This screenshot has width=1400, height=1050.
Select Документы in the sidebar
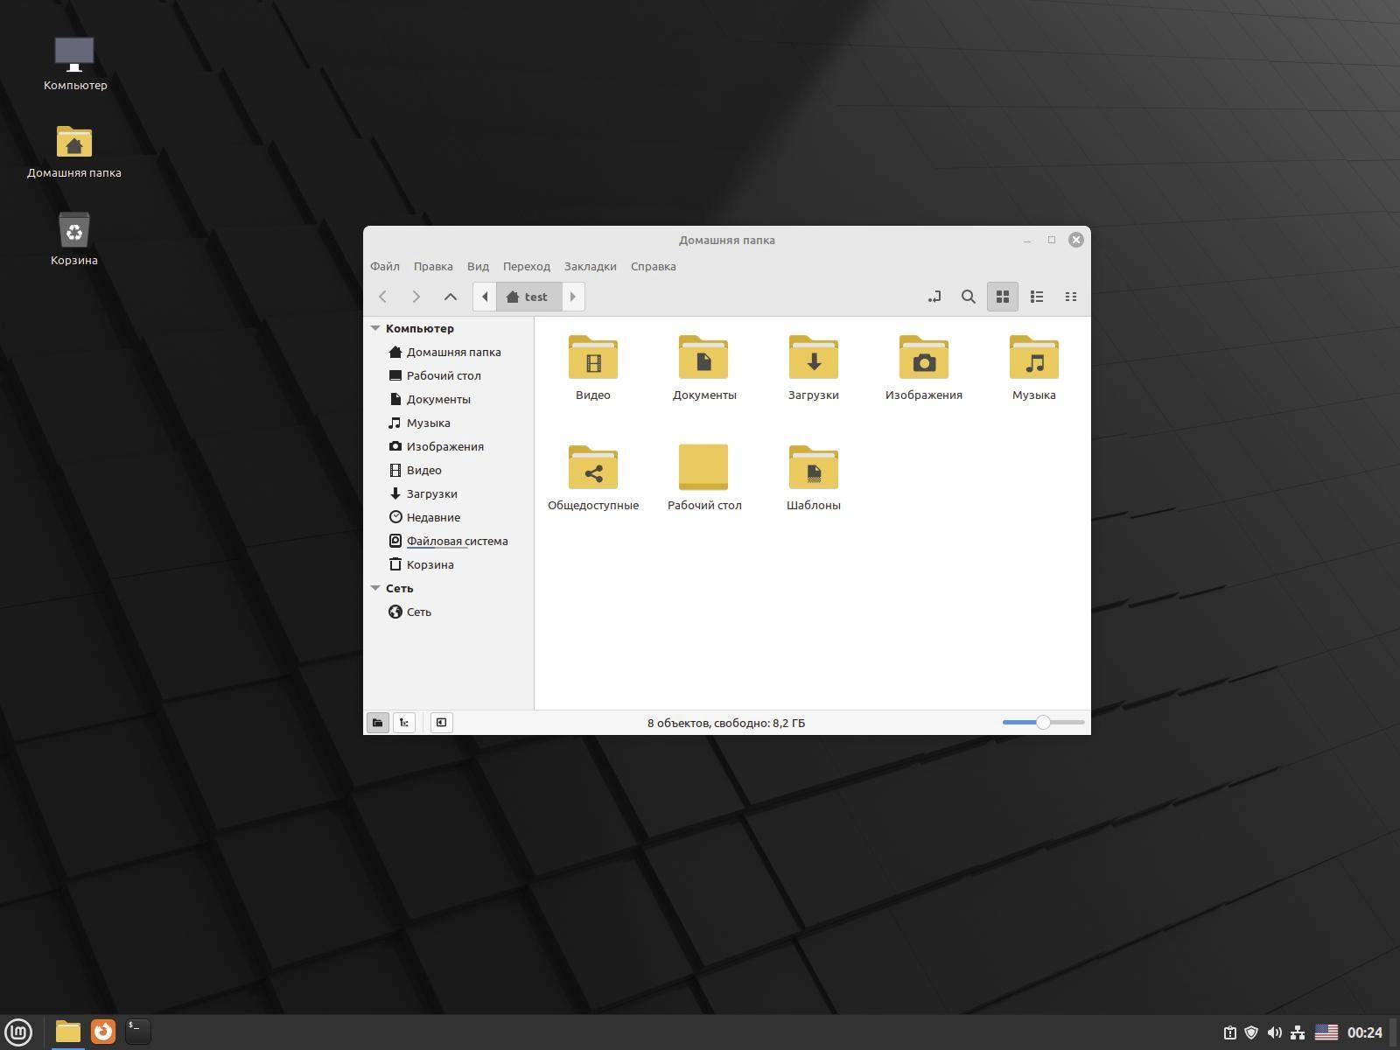pos(448,399)
